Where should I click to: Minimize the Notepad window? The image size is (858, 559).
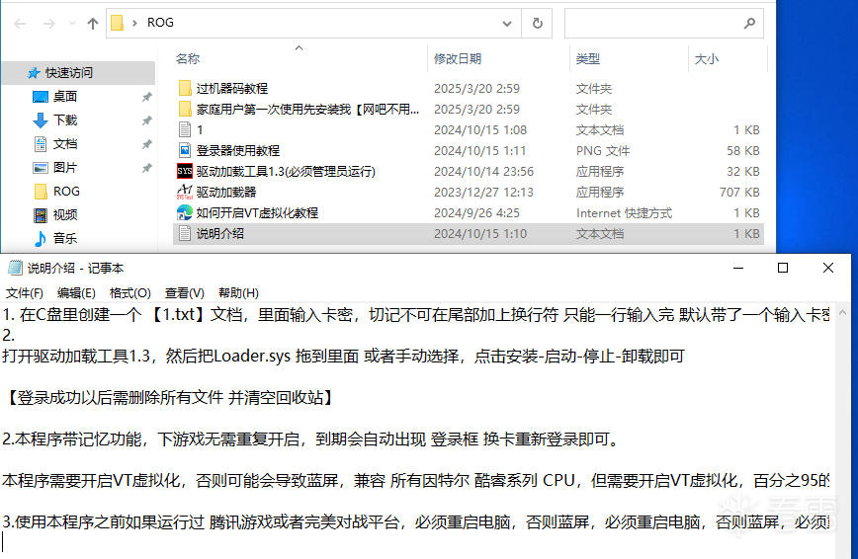pos(738,268)
